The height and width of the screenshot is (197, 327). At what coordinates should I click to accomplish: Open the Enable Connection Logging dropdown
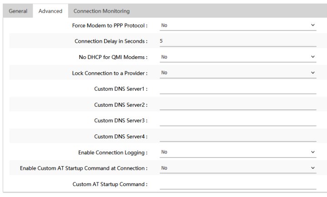[238, 152]
